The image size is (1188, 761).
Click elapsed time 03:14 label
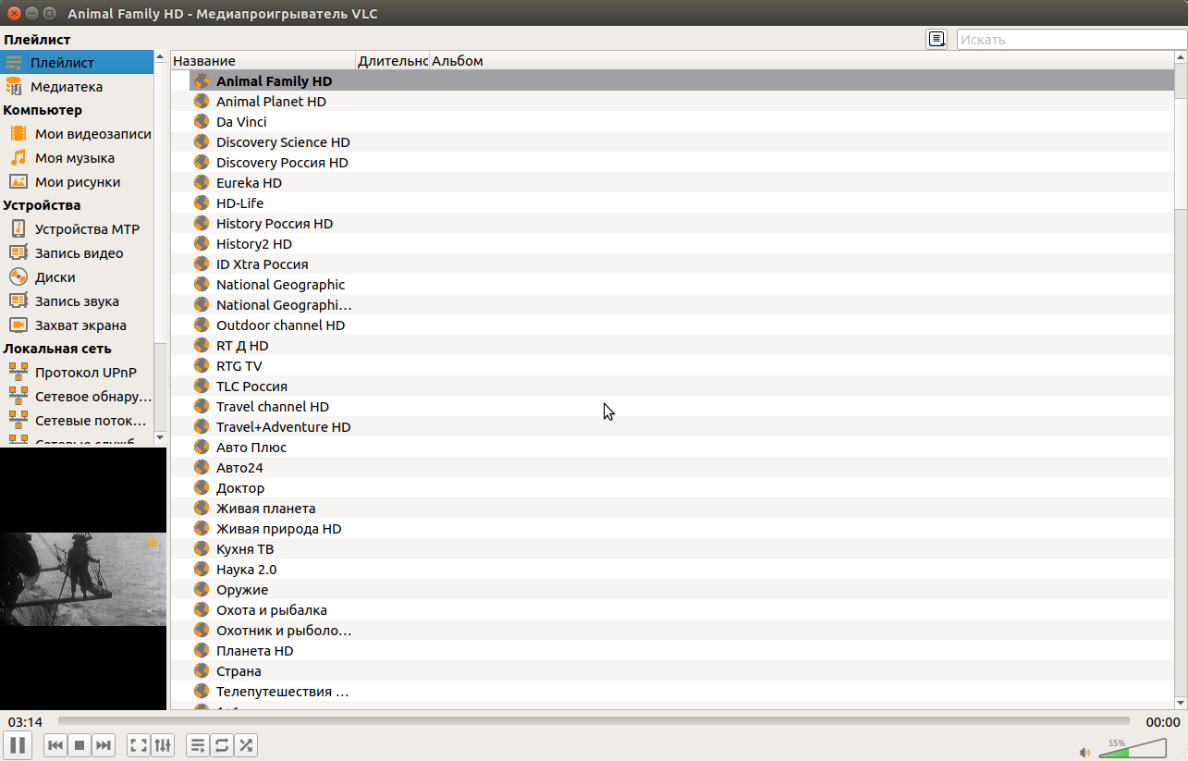coord(26,722)
